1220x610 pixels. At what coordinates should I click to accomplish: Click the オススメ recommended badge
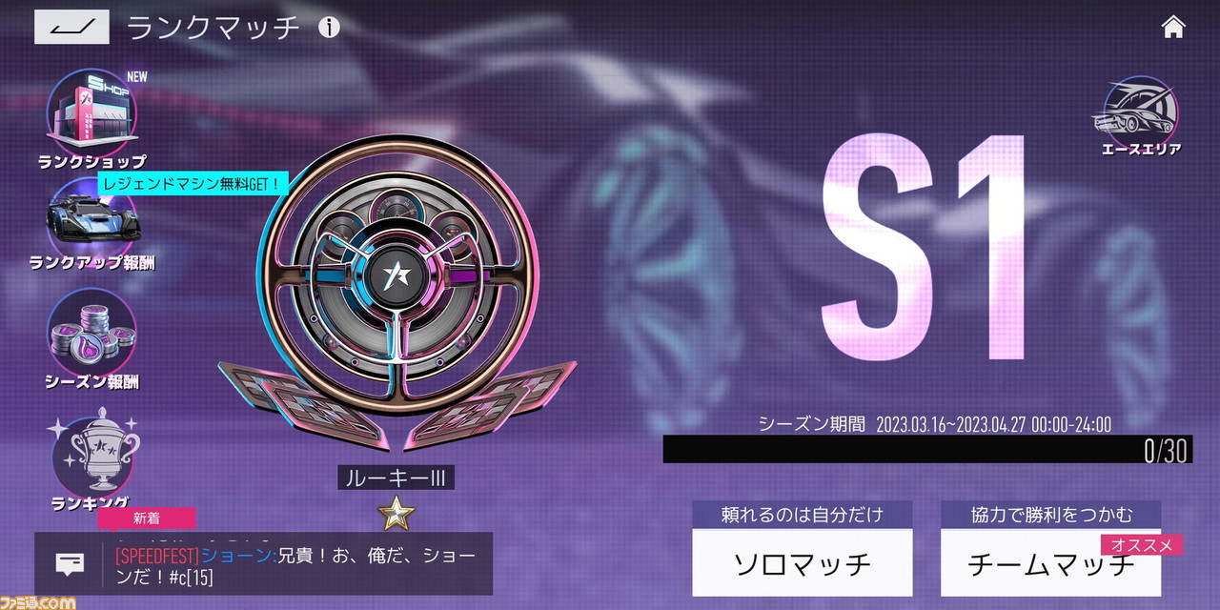(1142, 545)
